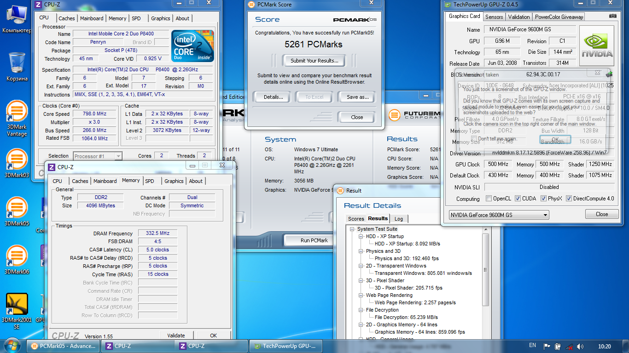Click the Save as... button
This screenshot has height=353, width=629.
tap(358, 97)
